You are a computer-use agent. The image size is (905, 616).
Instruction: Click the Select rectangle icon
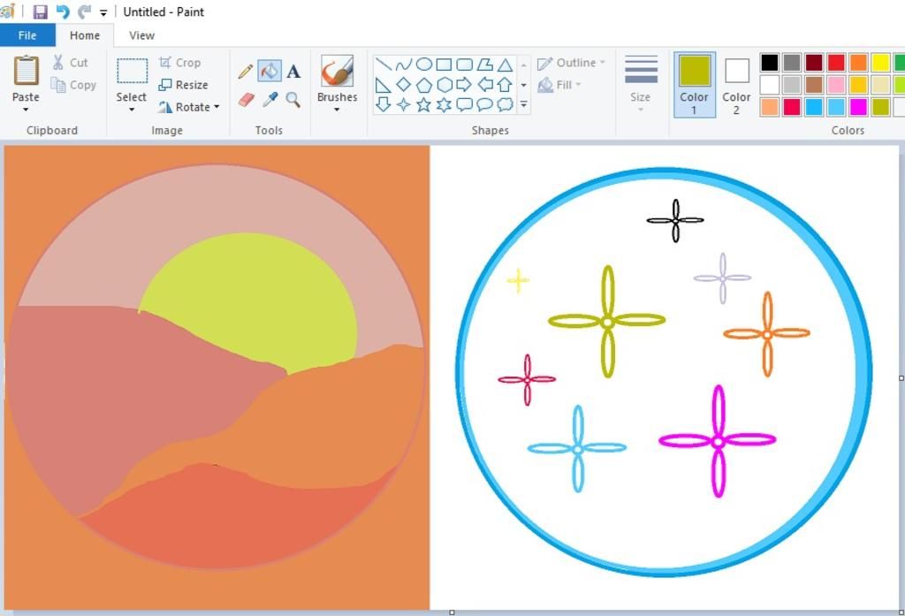point(133,71)
